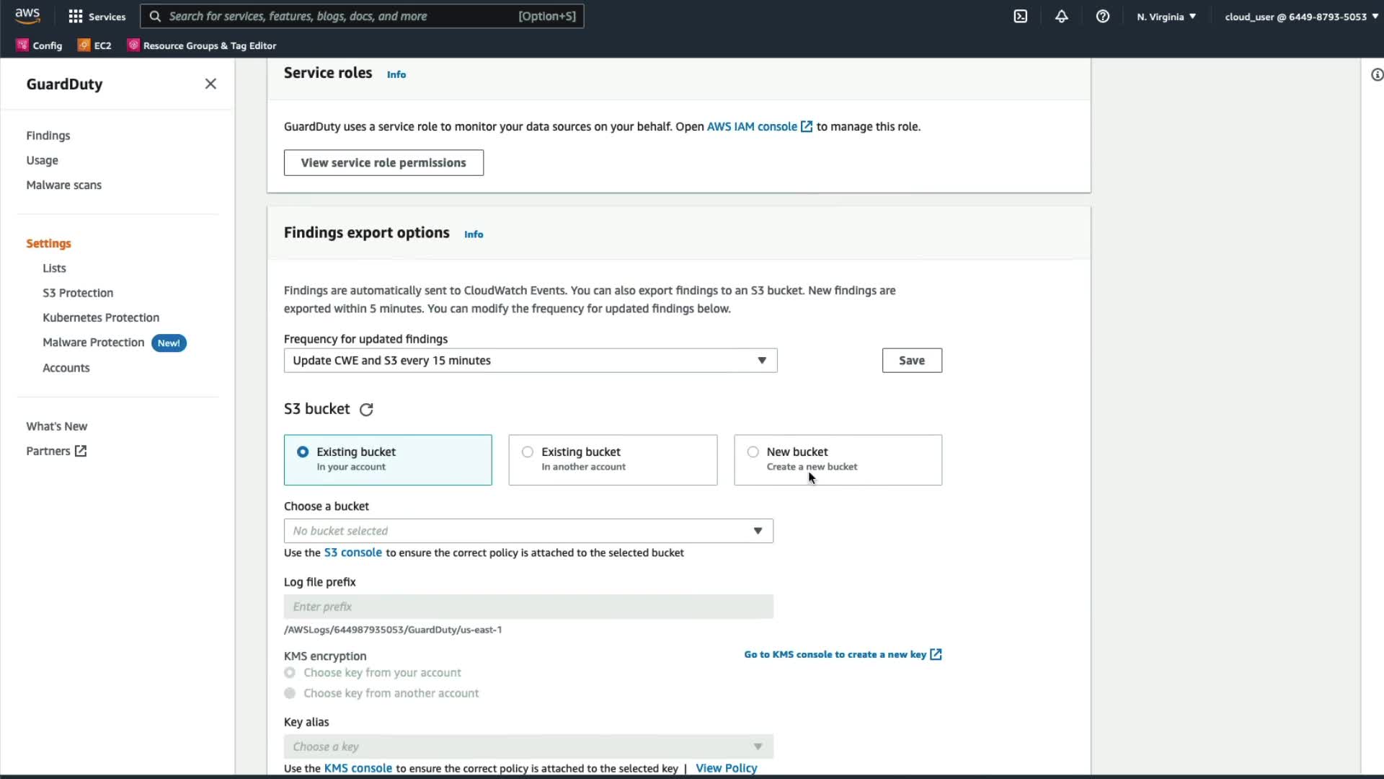The height and width of the screenshot is (779, 1384).
Task: Open the Choose a bucket dropdown
Action: point(528,531)
